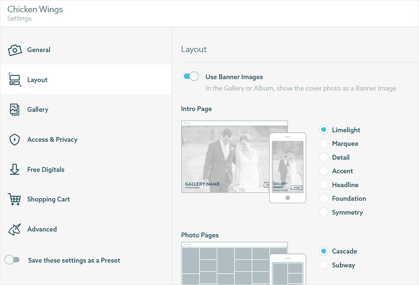This screenshot has width=419, height=285.
Task: Click the Free Digitals download icon
Action: coord(14,169)
